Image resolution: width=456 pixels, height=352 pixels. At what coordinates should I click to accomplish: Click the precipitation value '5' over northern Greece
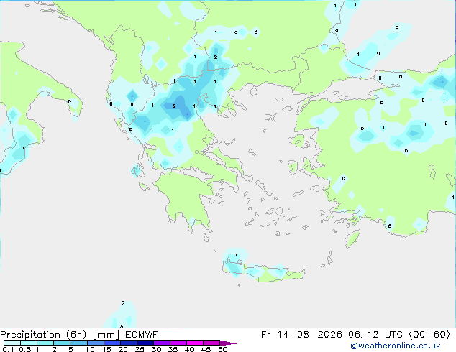[173, 106]
